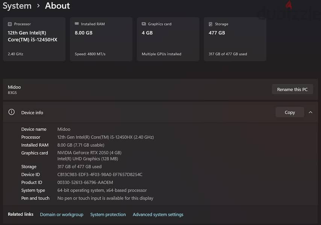
Task: Collapse the Device info section chevron
Action: [310, 112]
